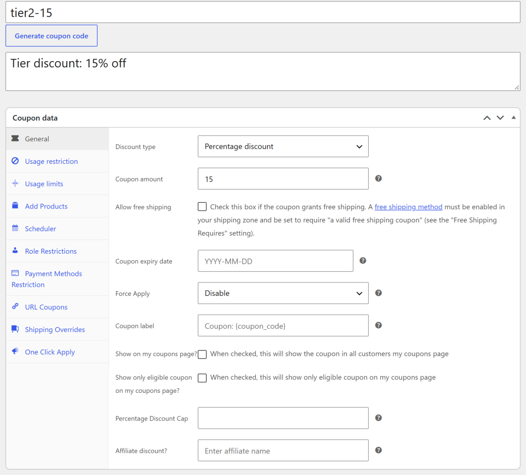Open the Shipping Overrides tab

58,330
